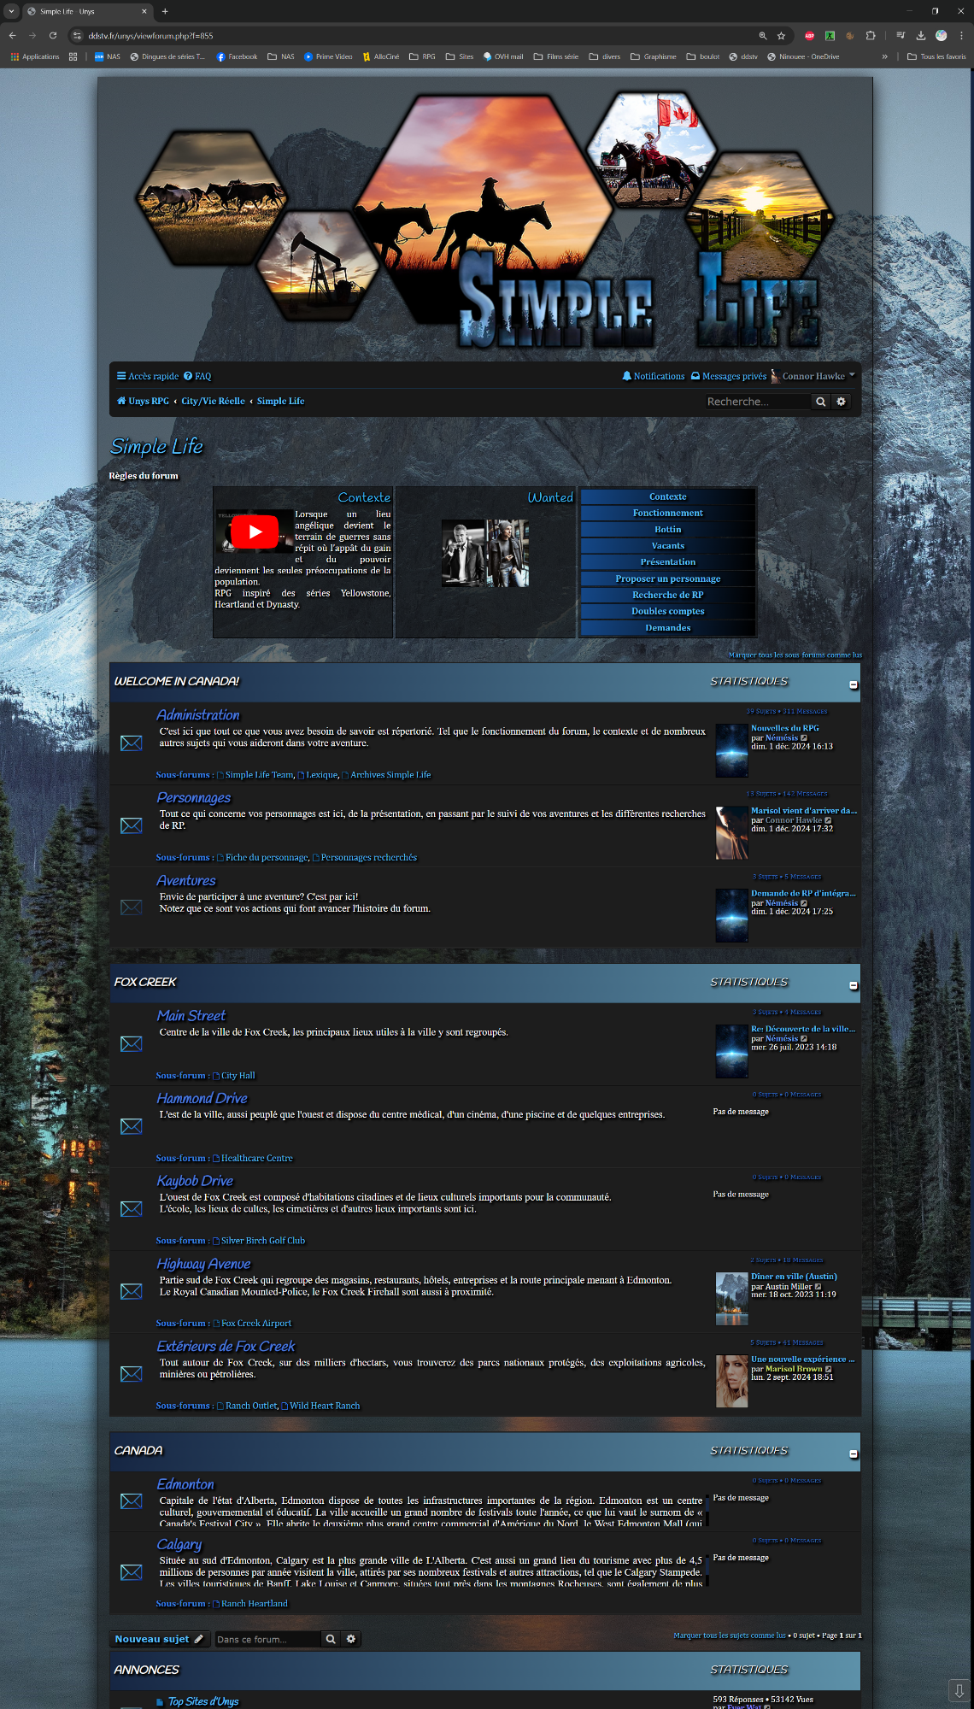Click Marquer tous les sujets comme lus

point(729,1636)
